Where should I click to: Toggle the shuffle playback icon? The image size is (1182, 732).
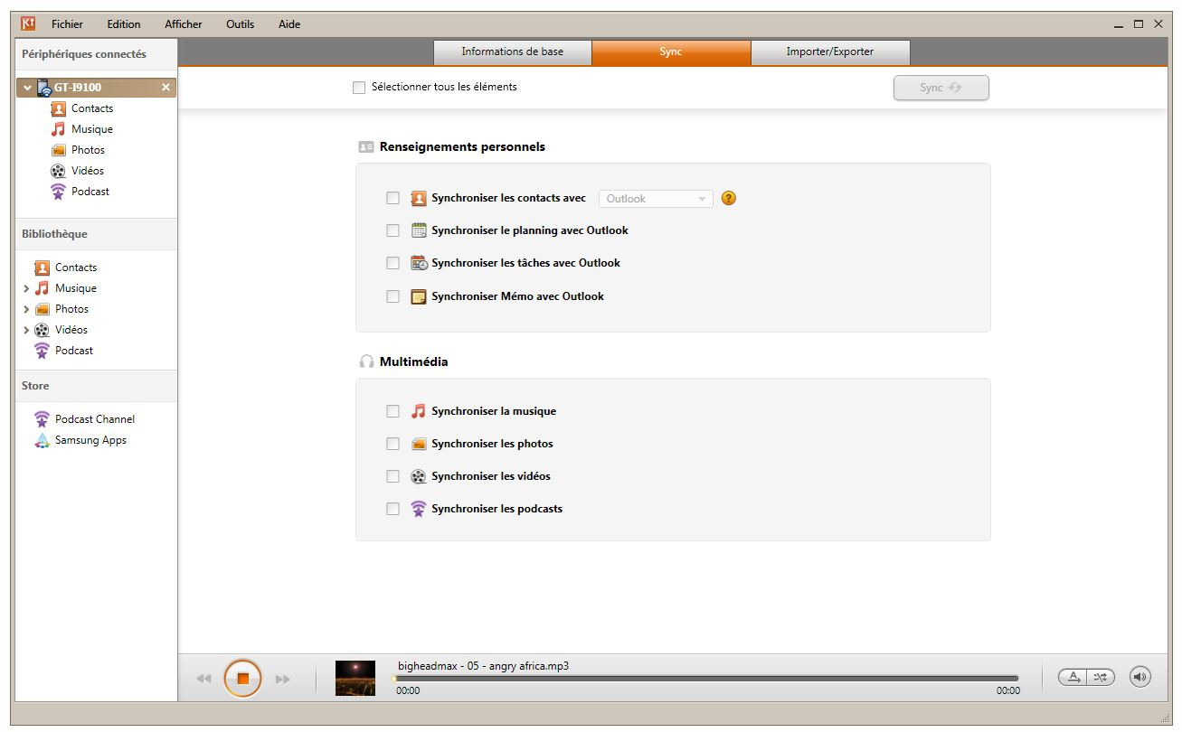[x=1101, y=677]
